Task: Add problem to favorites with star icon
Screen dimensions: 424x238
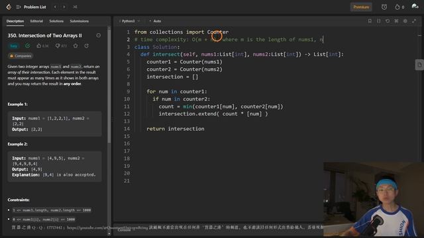Action: point(76,46)
